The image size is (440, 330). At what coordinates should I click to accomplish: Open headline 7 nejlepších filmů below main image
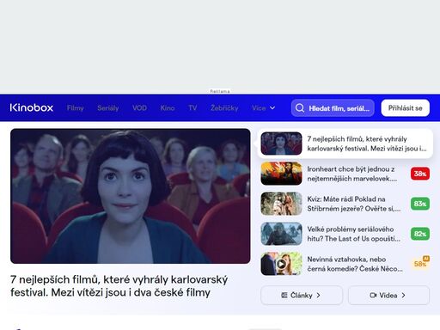point(119,286)
